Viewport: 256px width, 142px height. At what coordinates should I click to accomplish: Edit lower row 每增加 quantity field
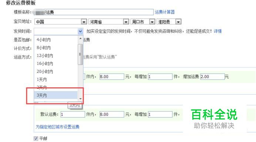[x=160, y=114]
